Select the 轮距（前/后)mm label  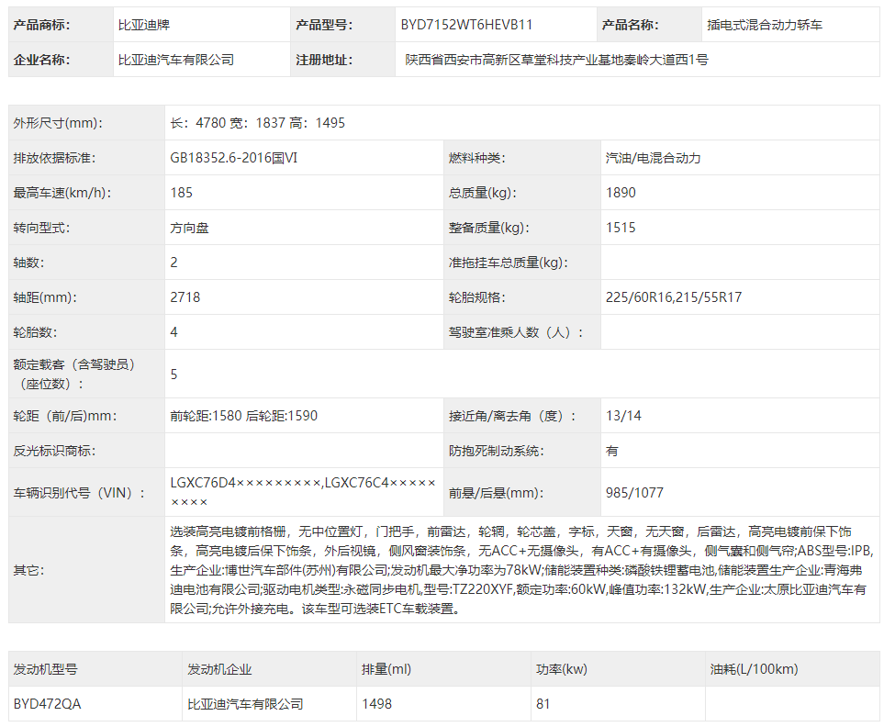tap(65, 416)
